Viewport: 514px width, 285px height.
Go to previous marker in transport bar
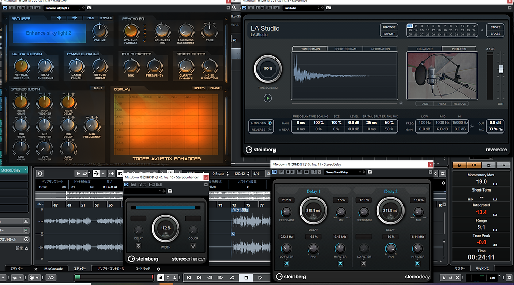click(189, 277)
